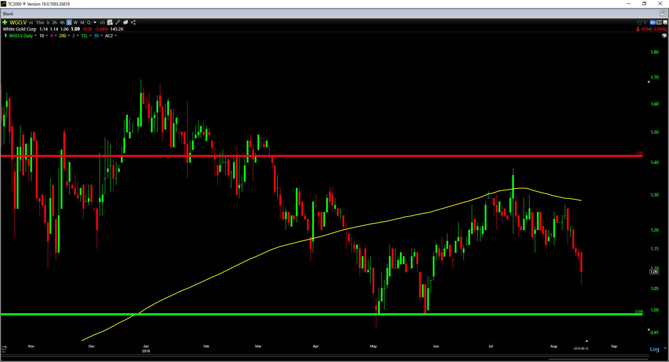Screen dimensions: 669x362
Task: Click the small triangle marker near 1.70
Action: (648, 82)
